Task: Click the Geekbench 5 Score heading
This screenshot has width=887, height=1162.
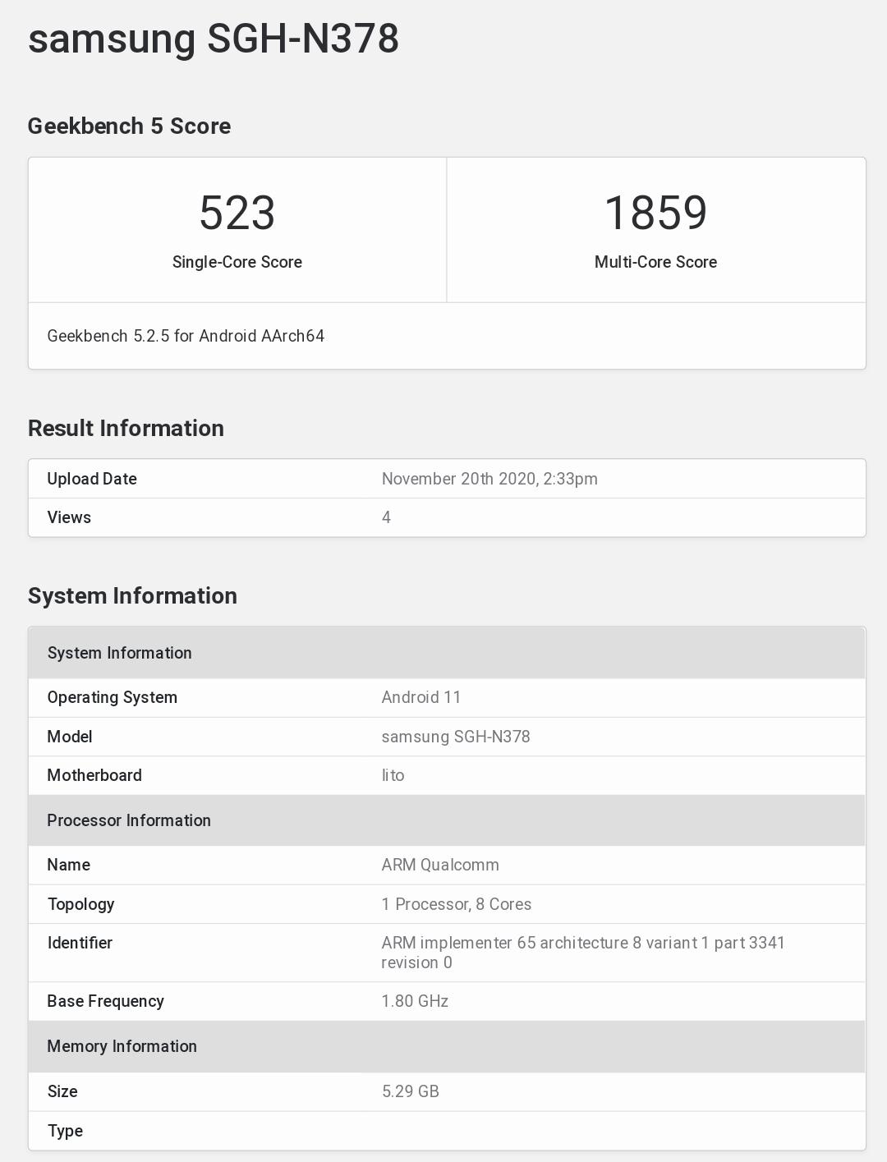Action: point(129,126)
